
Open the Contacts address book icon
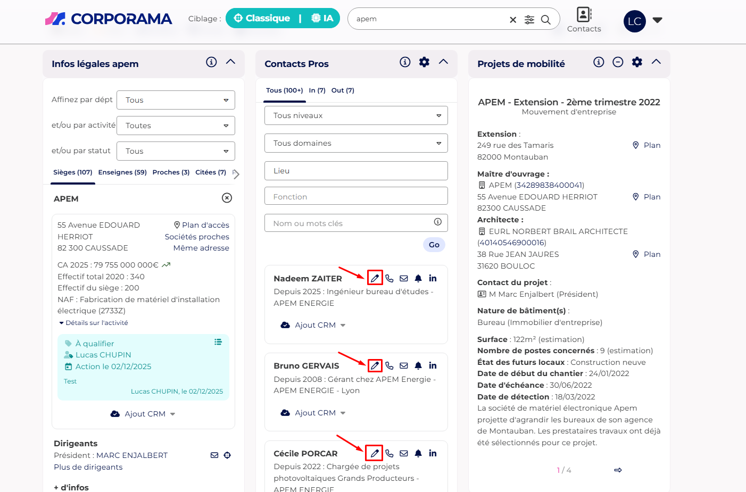[x=584, y=15]
